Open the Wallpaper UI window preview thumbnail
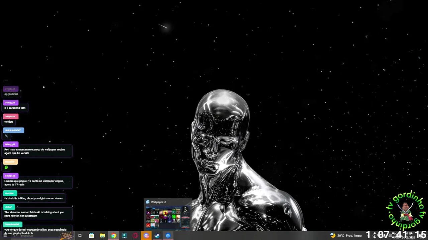428x240 pixels. click(x=168, y=217)
